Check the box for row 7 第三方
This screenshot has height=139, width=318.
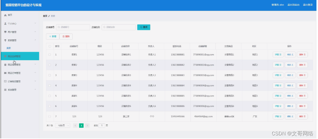(x=50, y=116)
